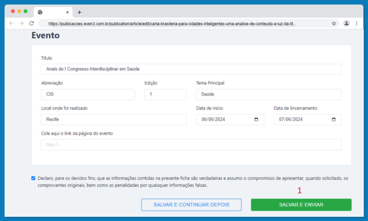Click the event page link field
The height and width of the screenshot is (221, 368).
point(191,145)
